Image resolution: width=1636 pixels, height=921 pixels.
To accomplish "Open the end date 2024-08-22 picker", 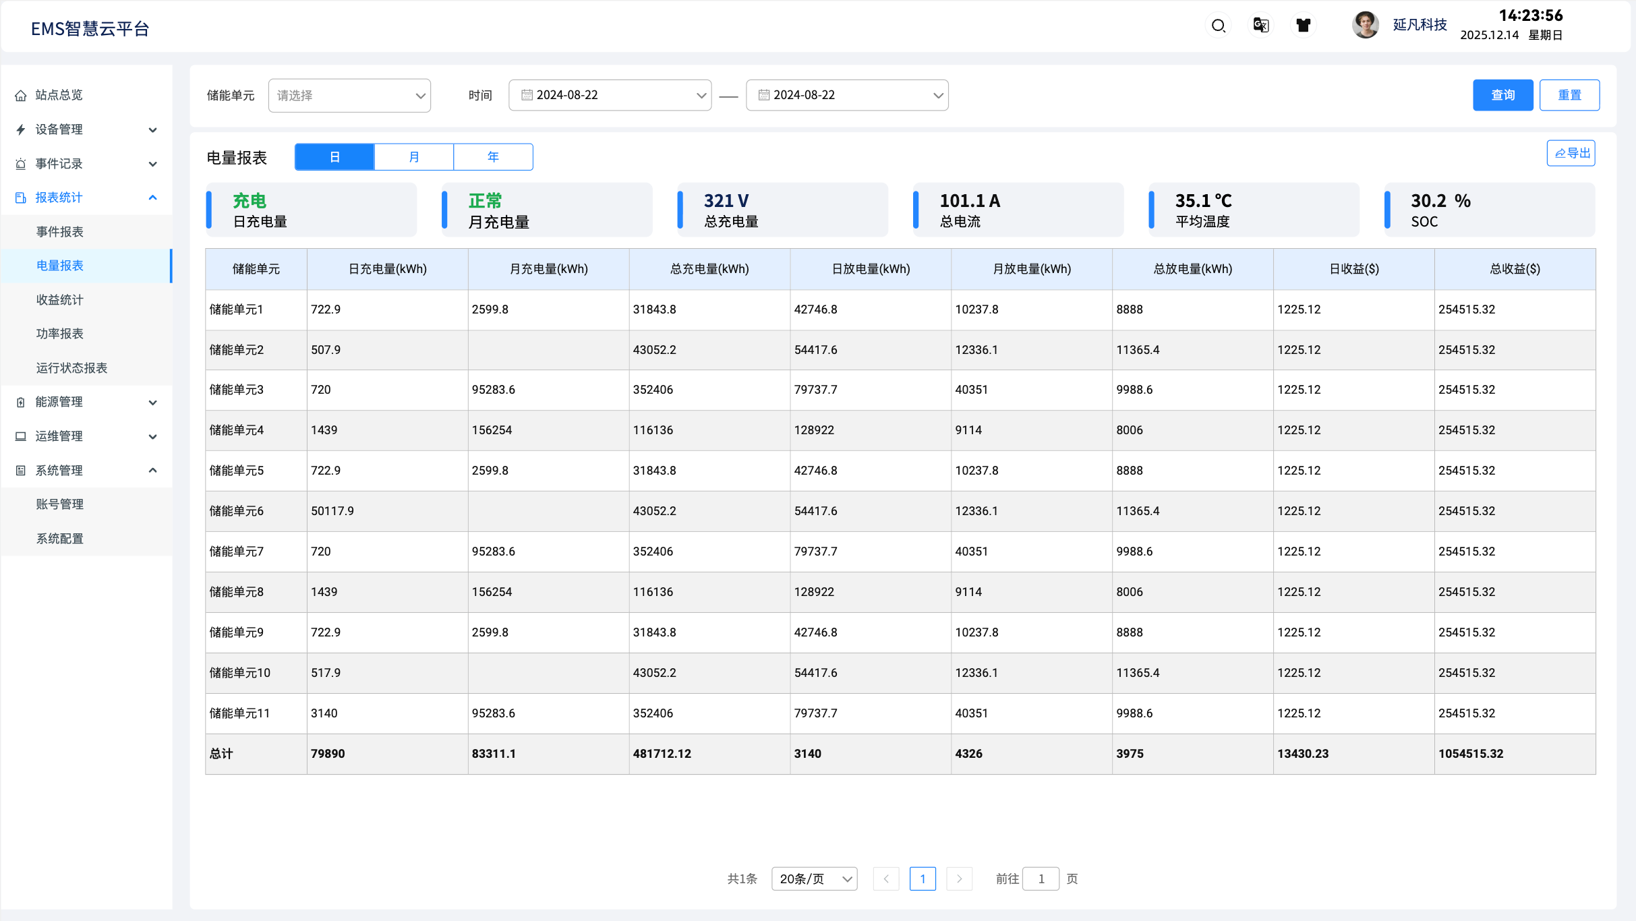I will tap(847, 95).
